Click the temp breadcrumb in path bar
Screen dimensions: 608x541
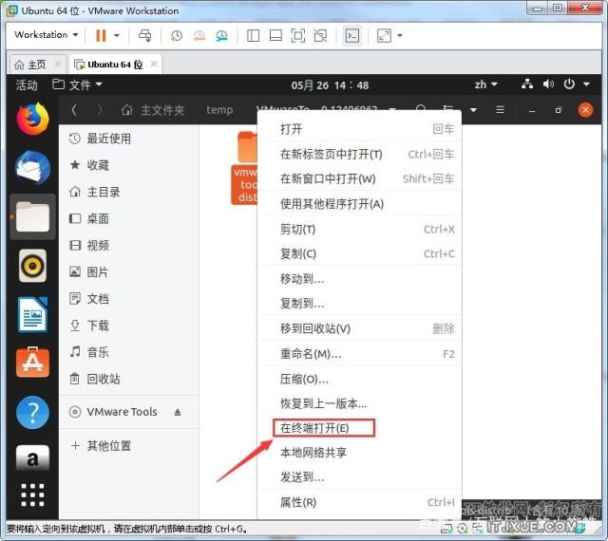tap(219, 110)
